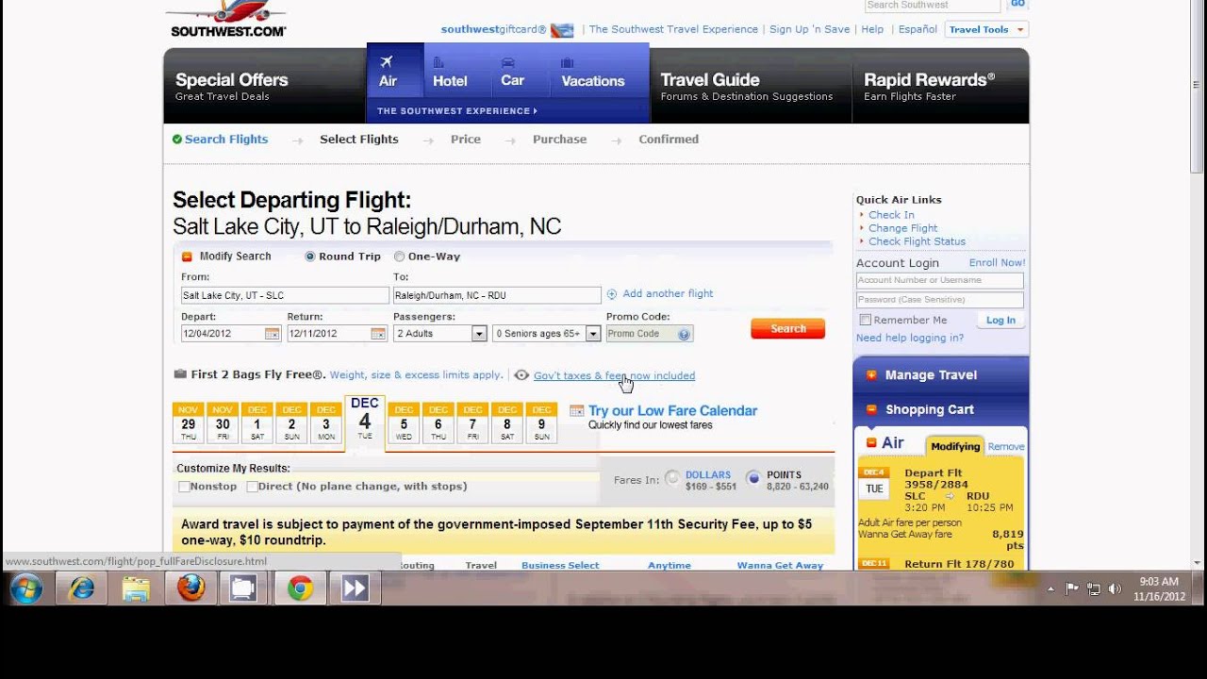Click the Password input field

(940, 300)
